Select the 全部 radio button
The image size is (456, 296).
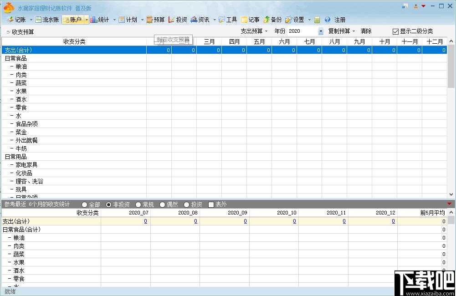84,205
